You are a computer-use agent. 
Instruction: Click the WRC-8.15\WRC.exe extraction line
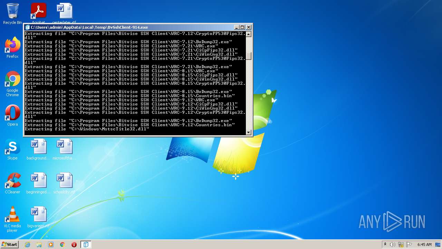122,71
